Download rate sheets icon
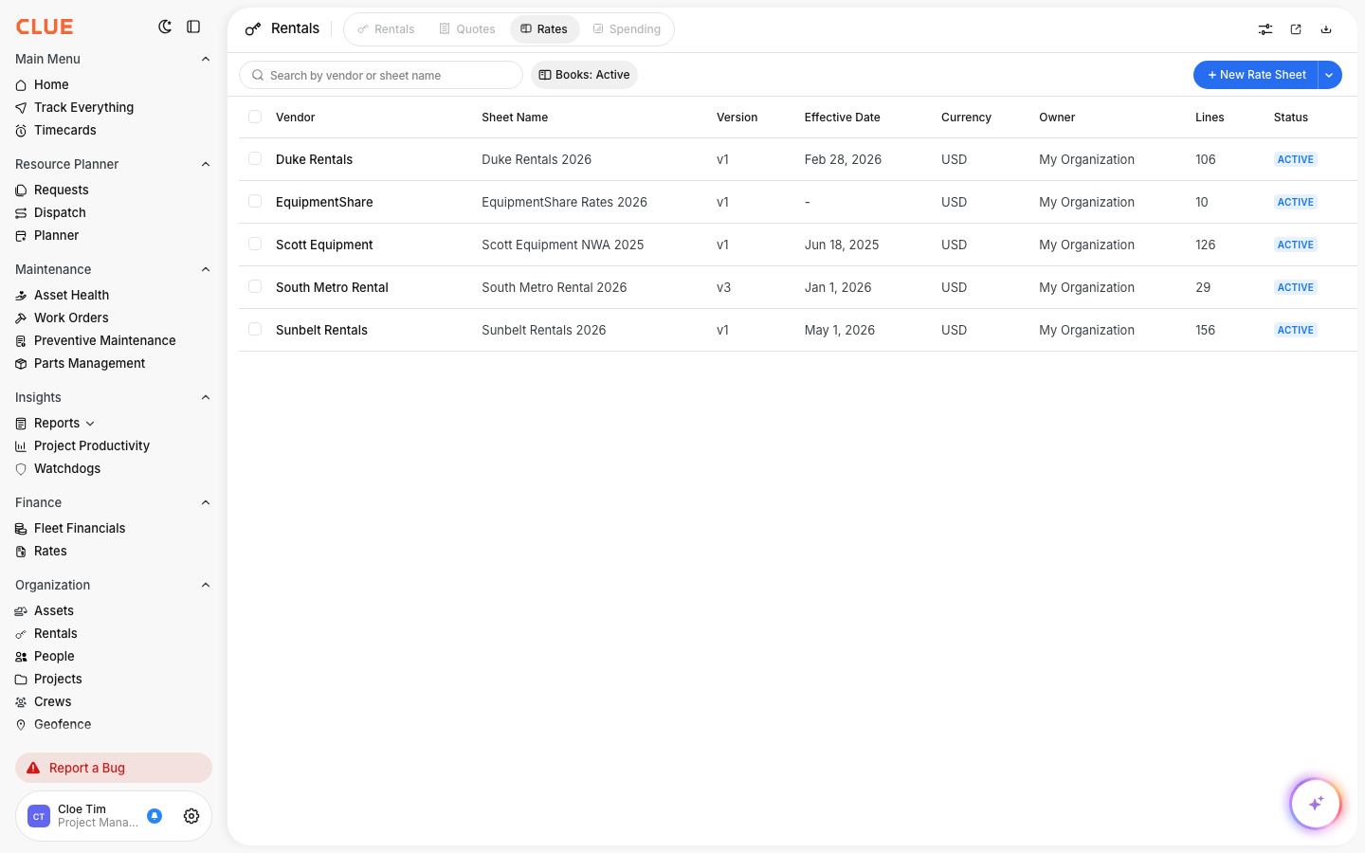 click(1326, 29)
